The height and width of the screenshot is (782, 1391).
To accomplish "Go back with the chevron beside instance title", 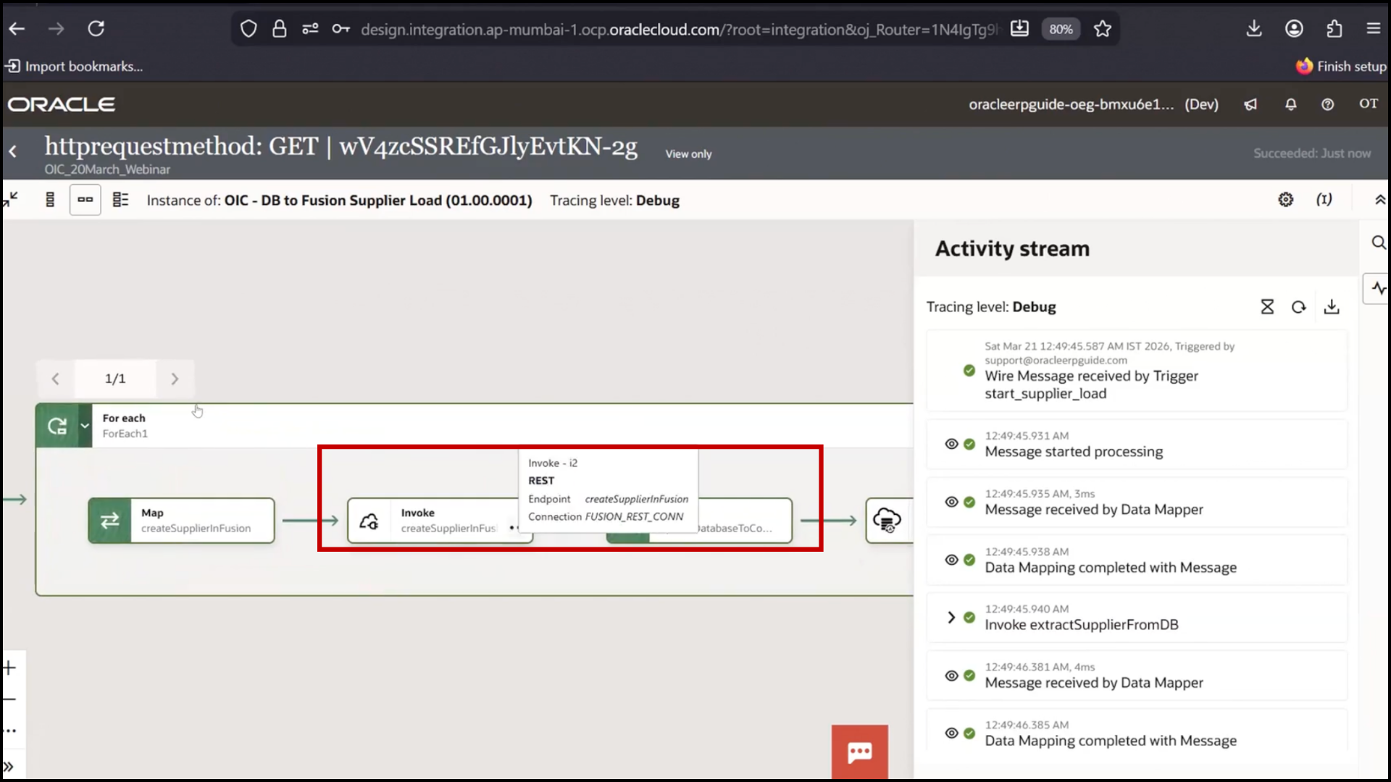I will coord(13,151).
